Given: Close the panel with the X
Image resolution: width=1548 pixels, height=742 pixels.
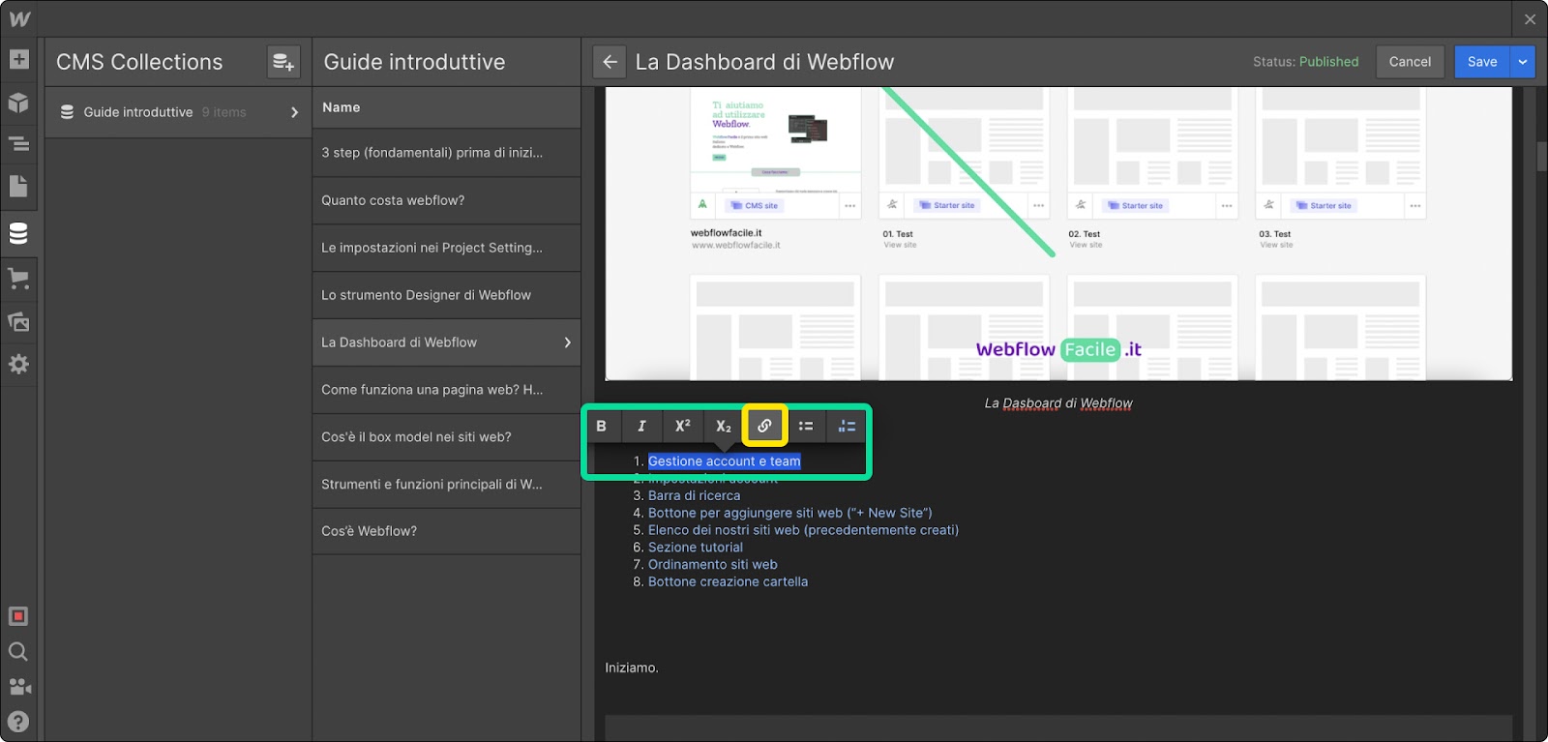Looking at the screenshot, I should pyautogui.click(x=1530, y=19).
